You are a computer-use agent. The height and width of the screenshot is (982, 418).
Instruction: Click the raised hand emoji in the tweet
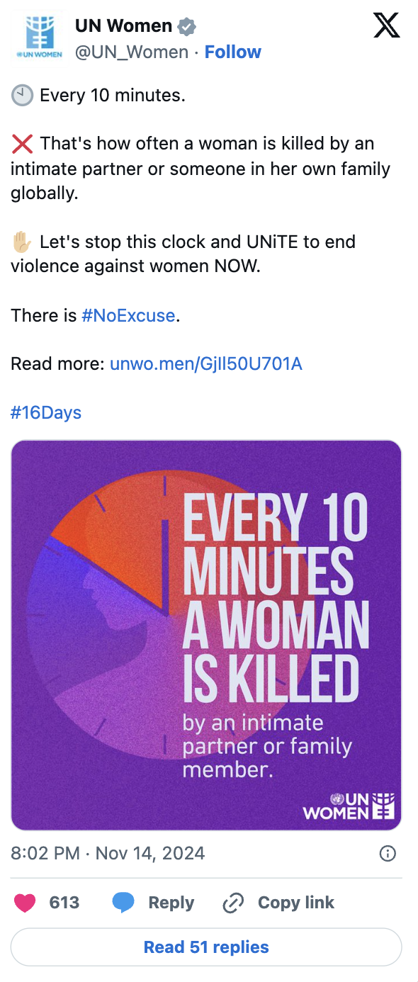click(22, 242)
